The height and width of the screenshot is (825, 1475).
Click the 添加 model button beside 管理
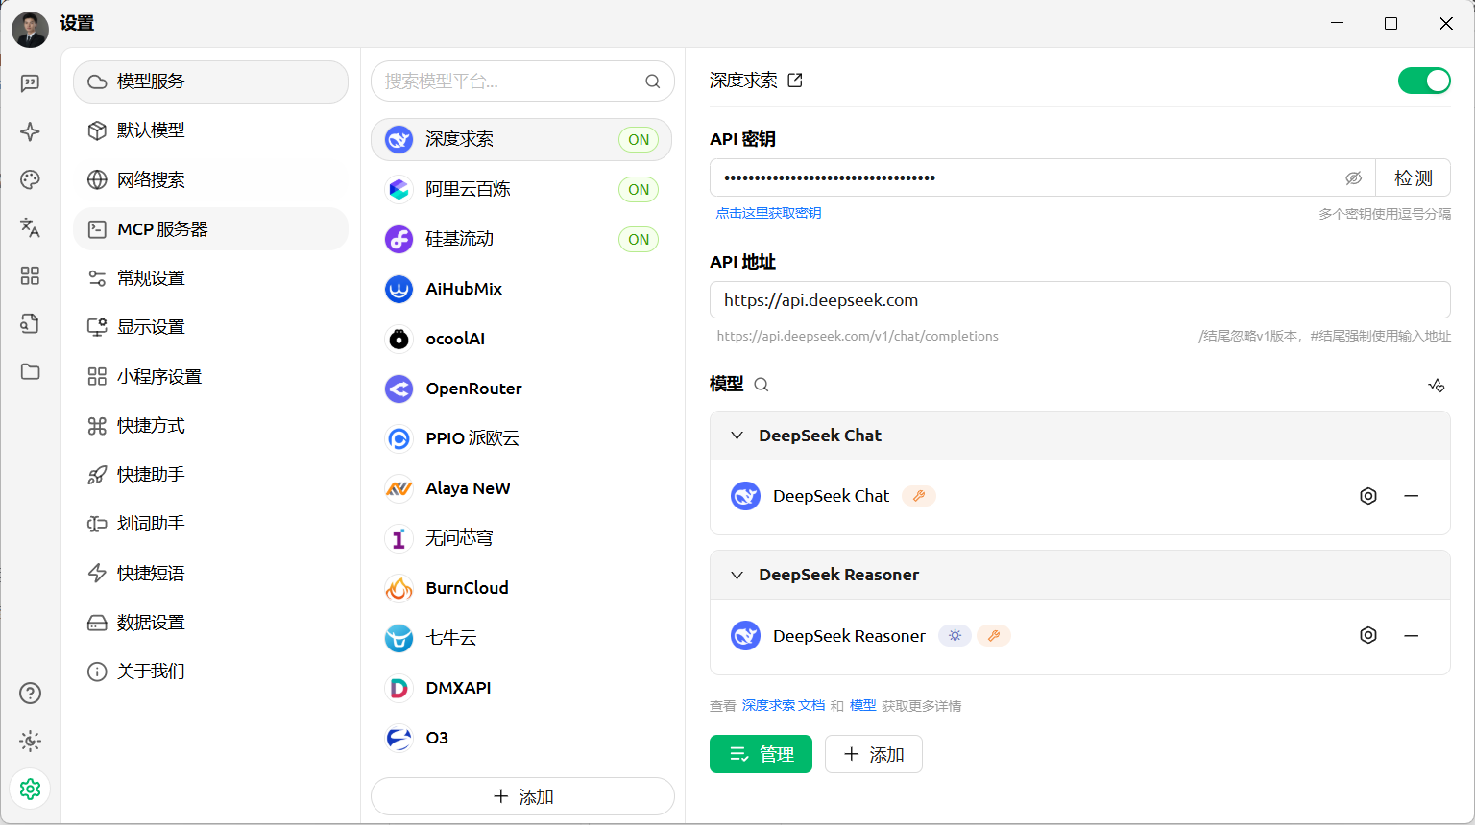[x=874, y=754]
